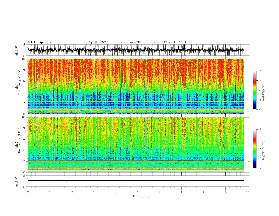Click the "1" tick on the time axis
This screenshot has width=279, height=216.
[50, 192]
